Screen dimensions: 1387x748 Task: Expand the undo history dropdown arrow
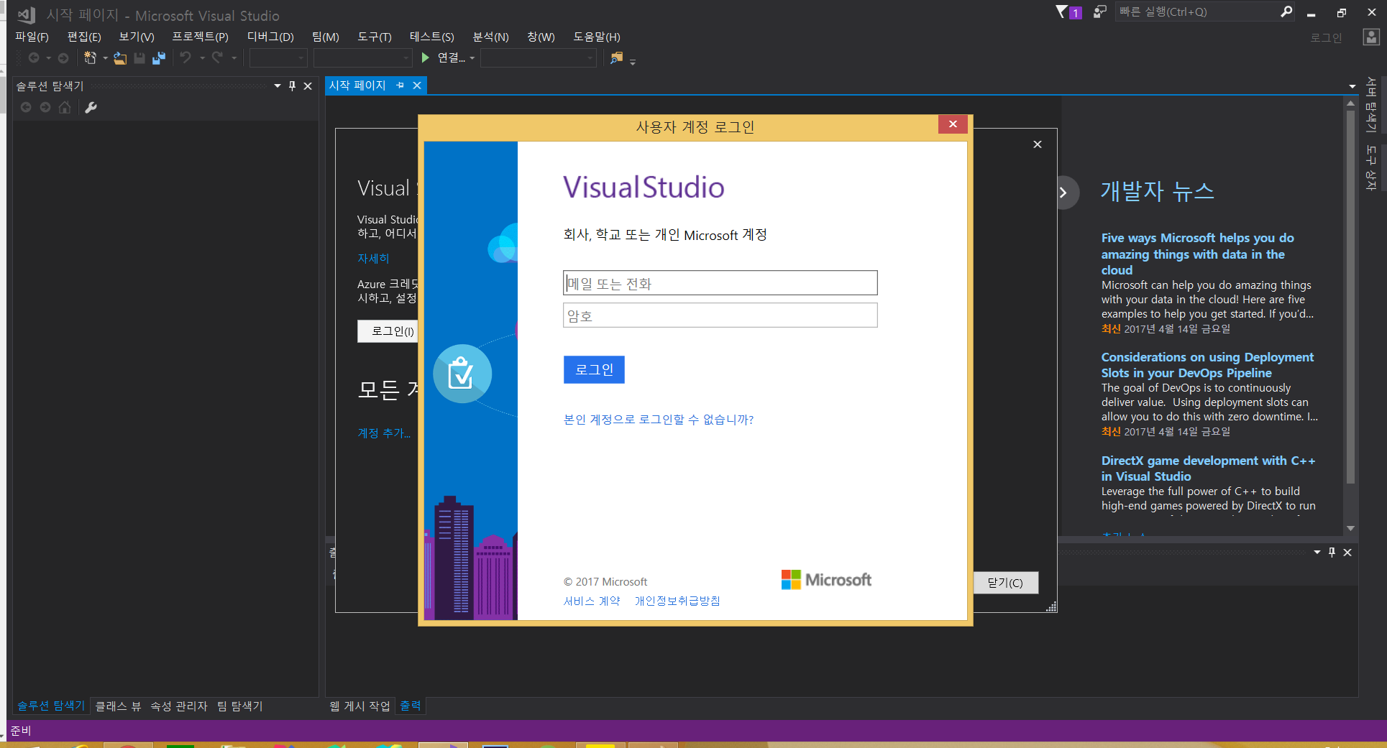[202, 58]
